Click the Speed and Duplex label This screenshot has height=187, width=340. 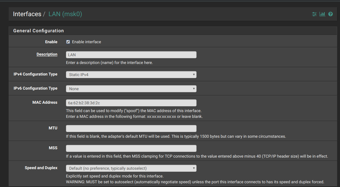[41, 168]
